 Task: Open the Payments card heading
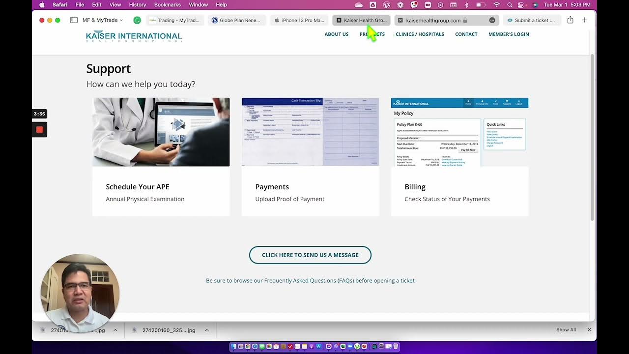pyautogui.click(x=272, y=187)
